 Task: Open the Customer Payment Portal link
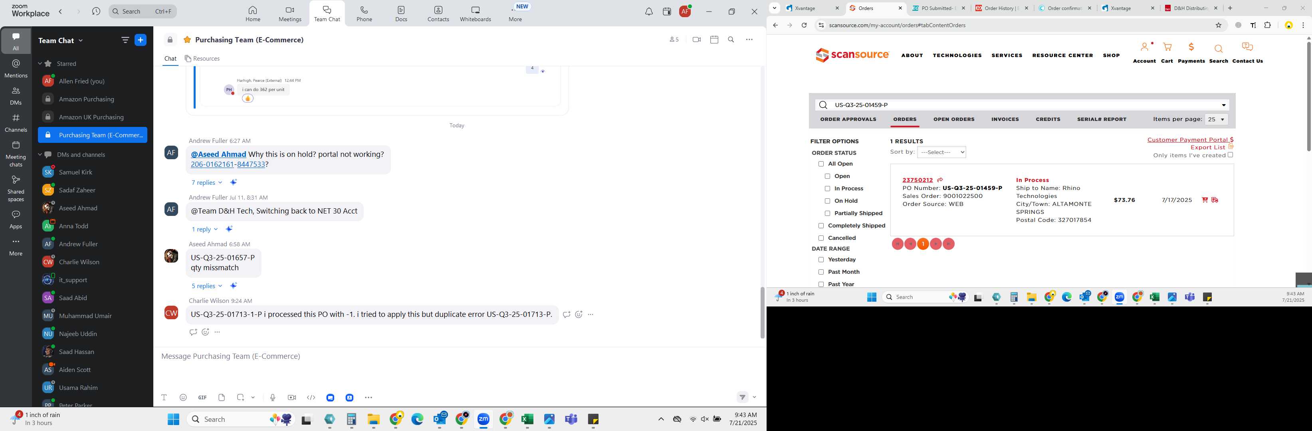click(x=1190, y=140)
